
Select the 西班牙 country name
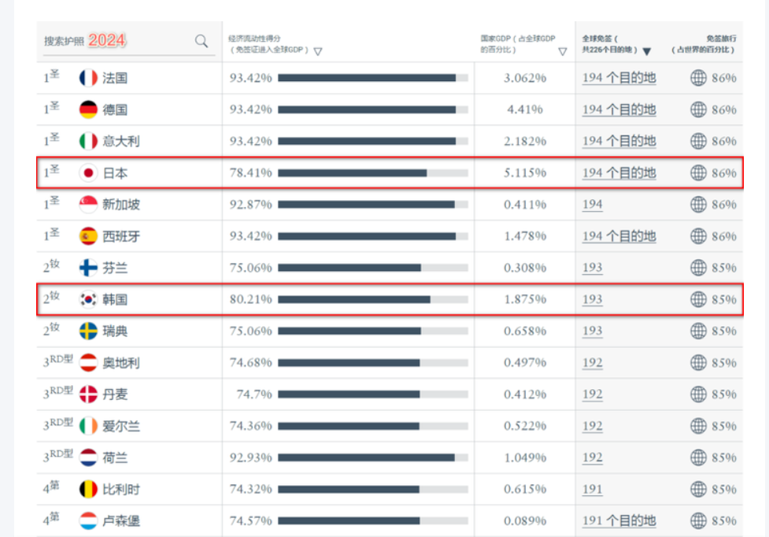coord(121,236)
